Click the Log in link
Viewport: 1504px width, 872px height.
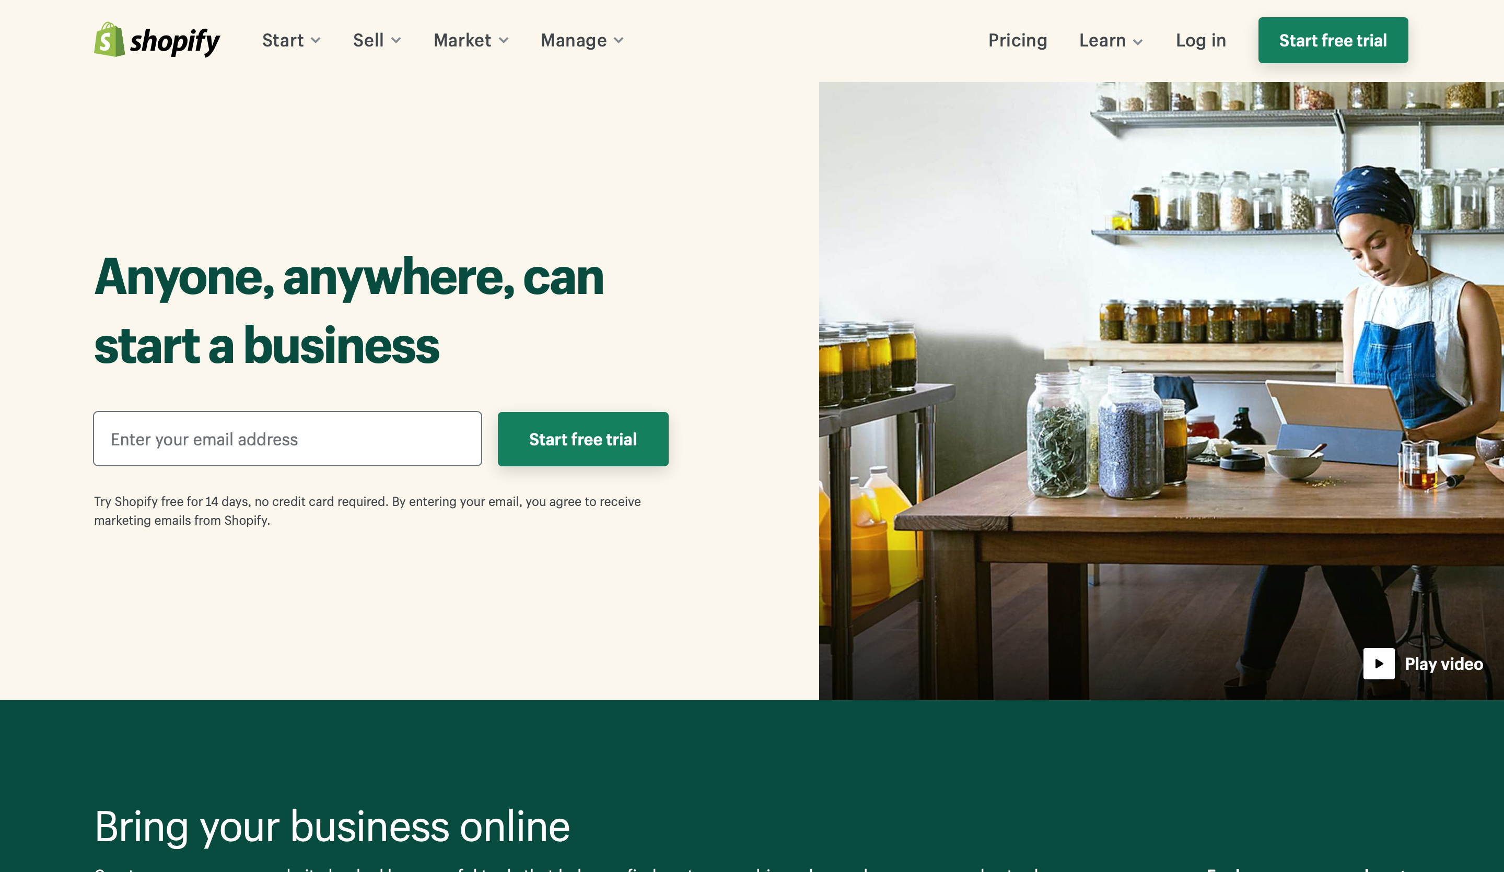1201,40
